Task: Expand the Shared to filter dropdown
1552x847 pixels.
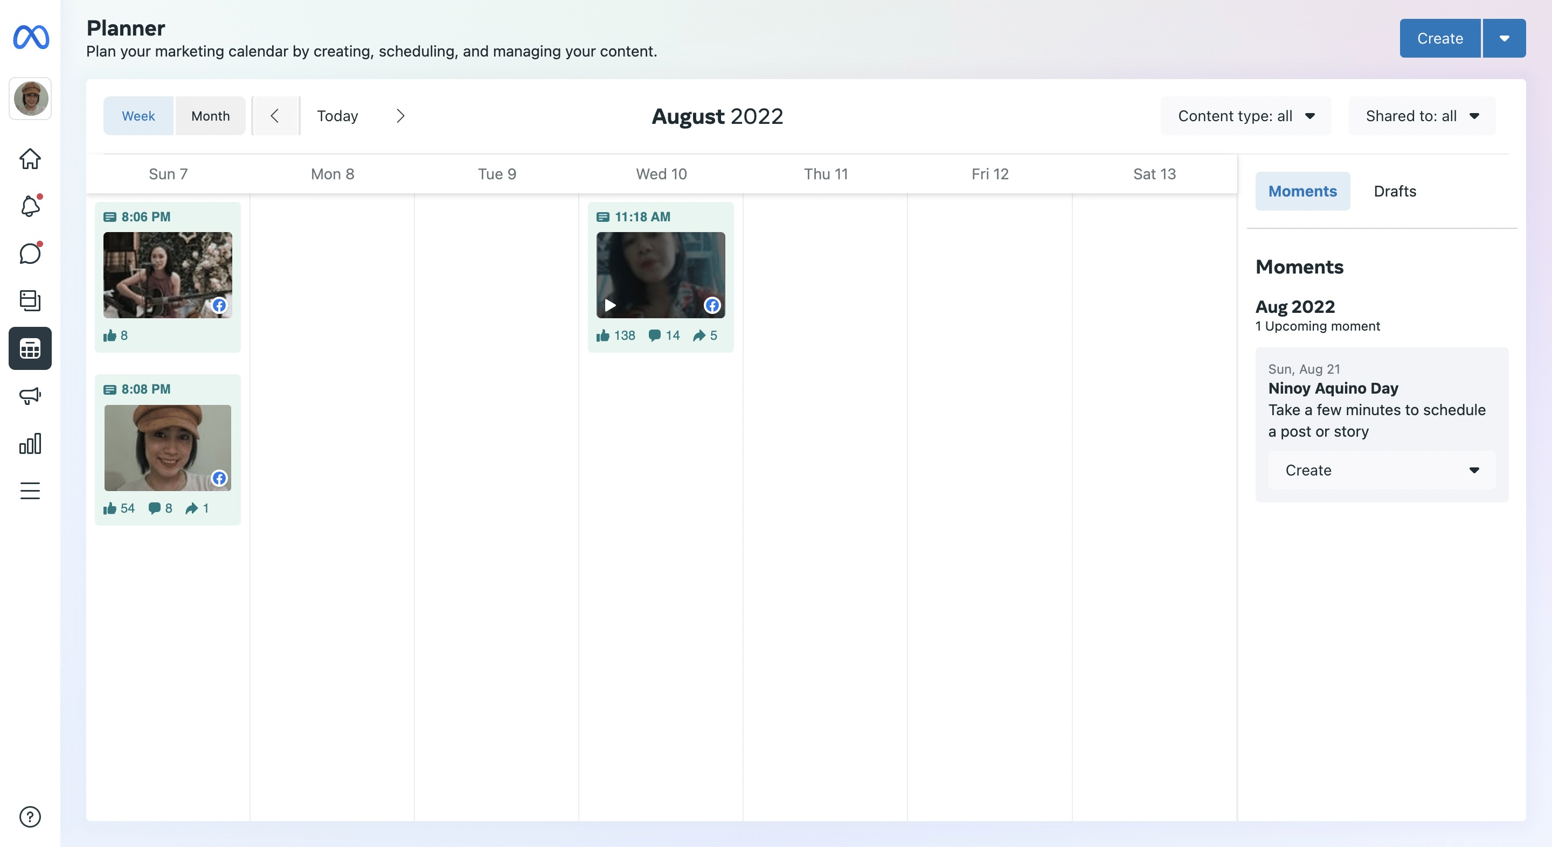Action: [x=1421, y=116]
